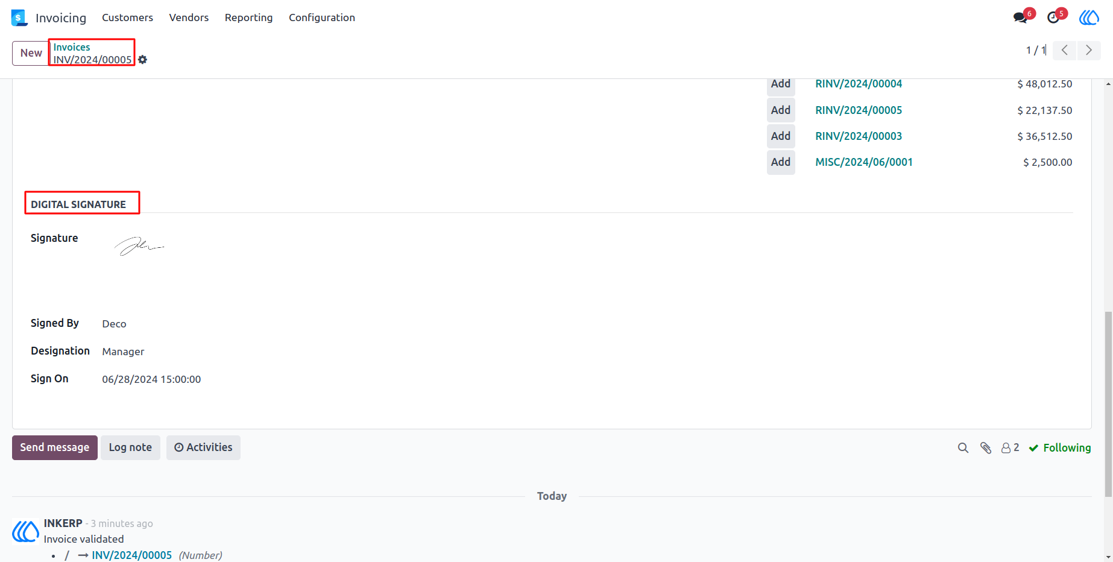Go to next record arrow
This screenshot has width=1113, height=562.
coord(1089,50)
